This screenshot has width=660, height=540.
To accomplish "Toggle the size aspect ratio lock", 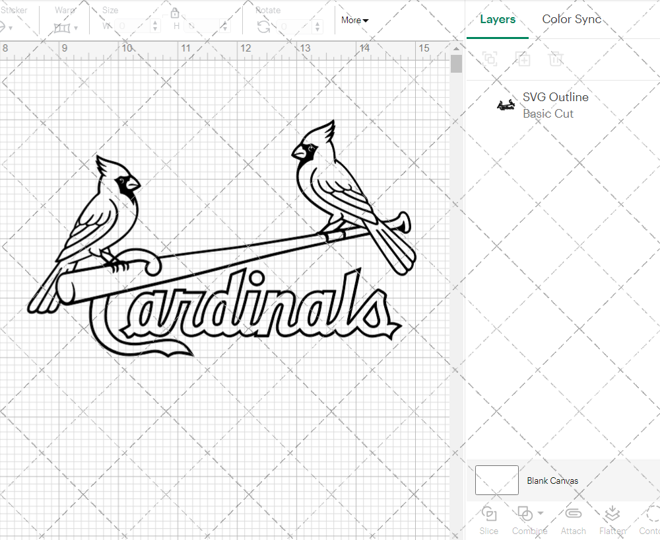I will [x=175, y=13].
